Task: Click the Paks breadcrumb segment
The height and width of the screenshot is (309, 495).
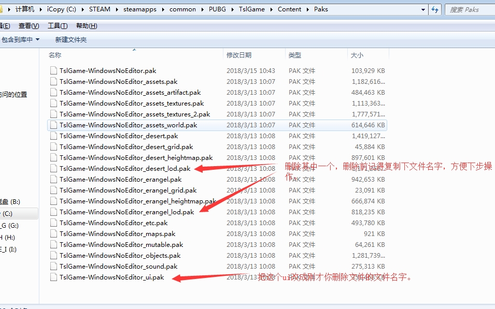Action: [x=321, y=9]
